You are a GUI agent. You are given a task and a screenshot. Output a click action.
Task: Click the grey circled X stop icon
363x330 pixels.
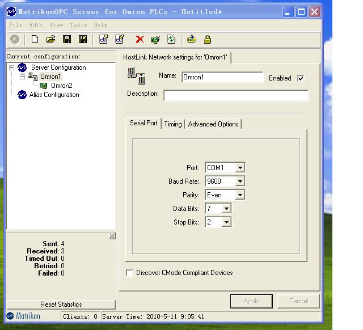point(15,39)
